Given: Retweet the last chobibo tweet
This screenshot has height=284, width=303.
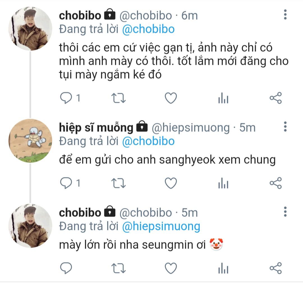Looking at the screenshot, I should coord(118,268).
